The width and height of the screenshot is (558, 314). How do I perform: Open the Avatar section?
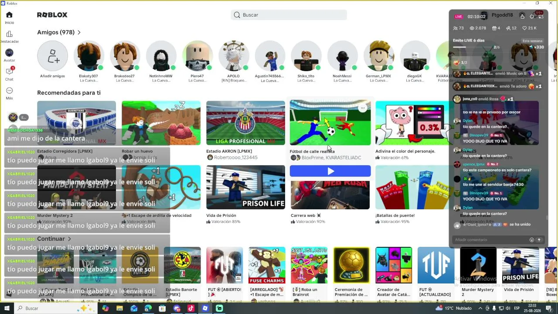click(x=9, y=56)
